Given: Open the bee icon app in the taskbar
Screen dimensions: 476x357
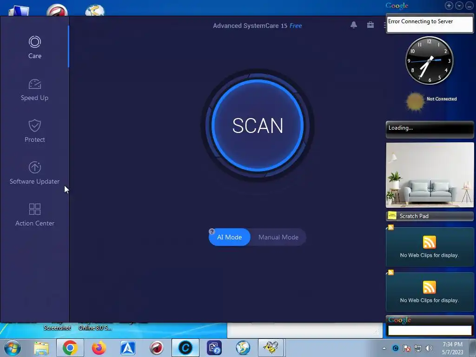Looking at the screenshot, I should click(271, 348).
